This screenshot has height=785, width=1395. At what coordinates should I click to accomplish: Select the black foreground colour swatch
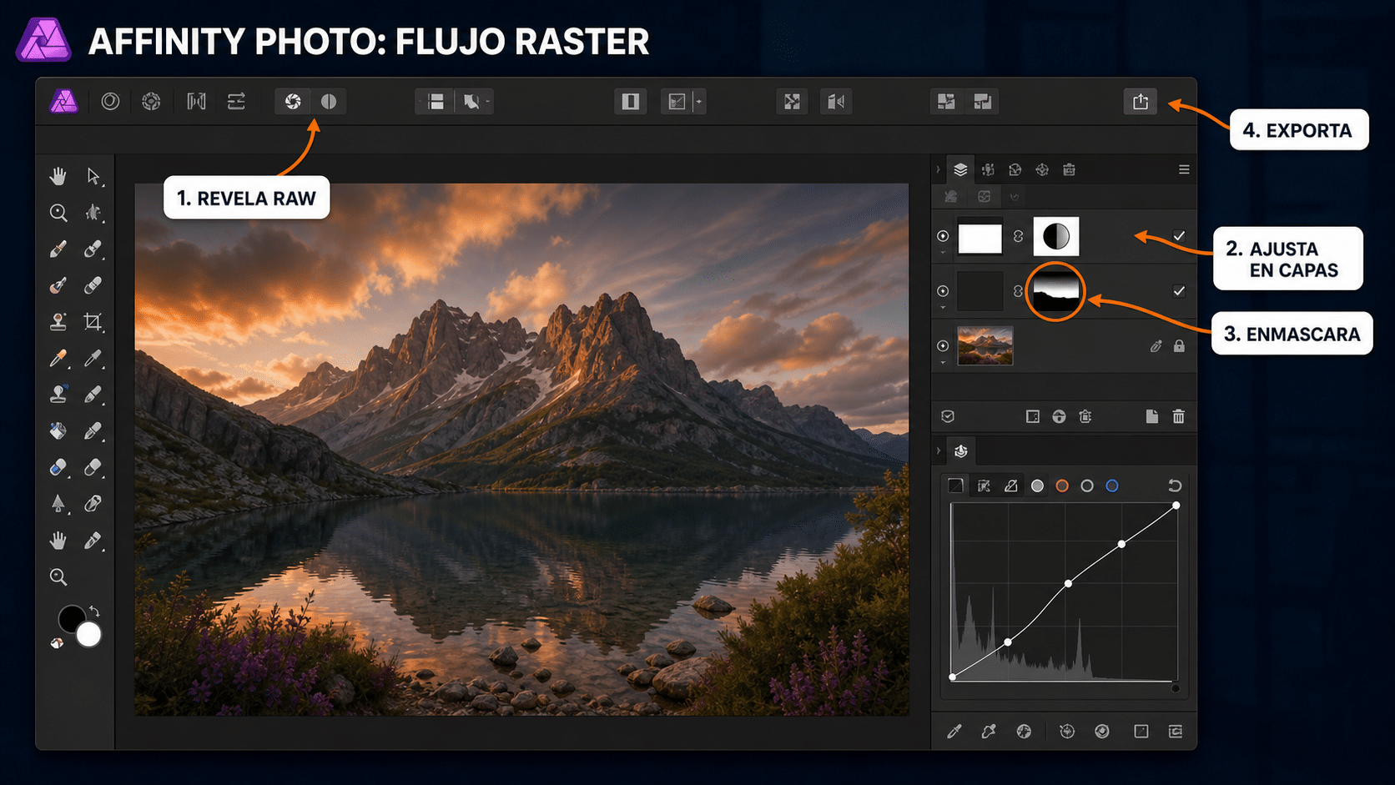point(70,618)
